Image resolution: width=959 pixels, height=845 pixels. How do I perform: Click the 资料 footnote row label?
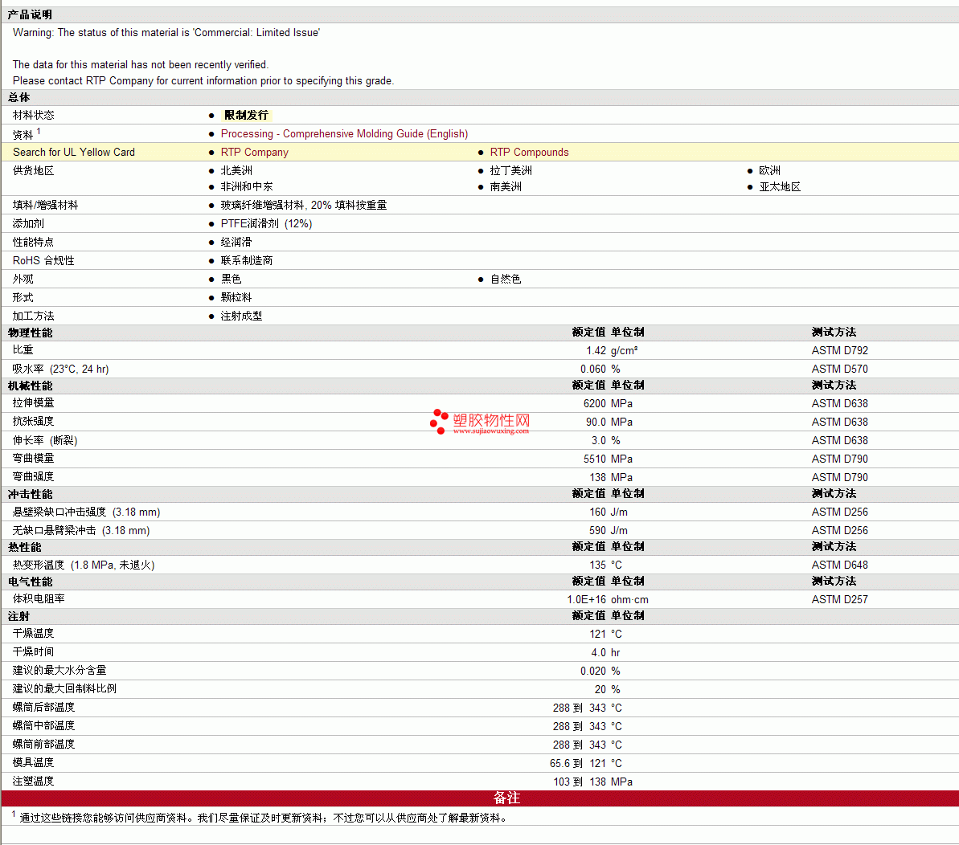pos(27,134)
